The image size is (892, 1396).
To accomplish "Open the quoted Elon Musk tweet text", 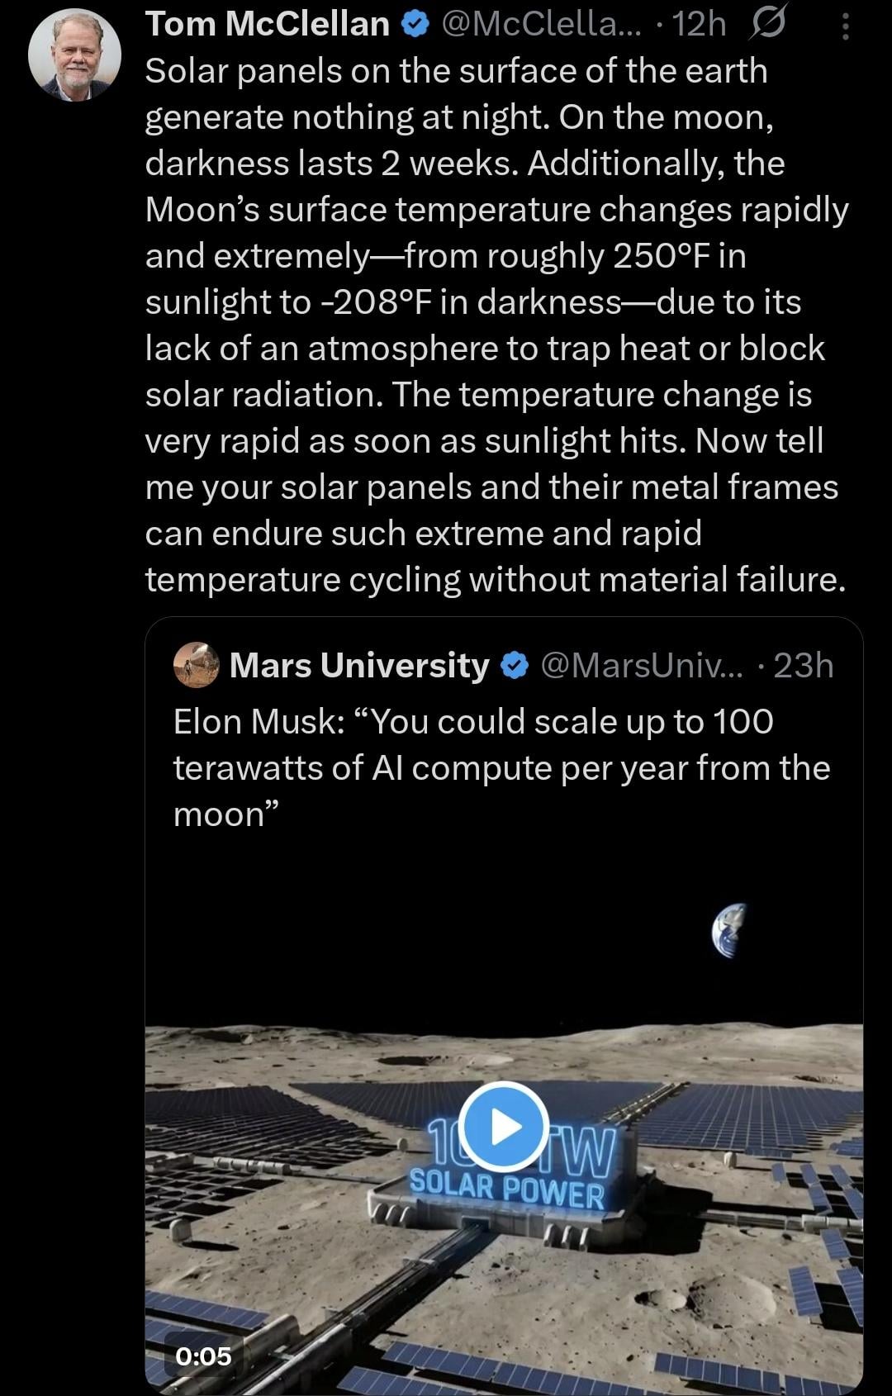I will tap(501, 767).
